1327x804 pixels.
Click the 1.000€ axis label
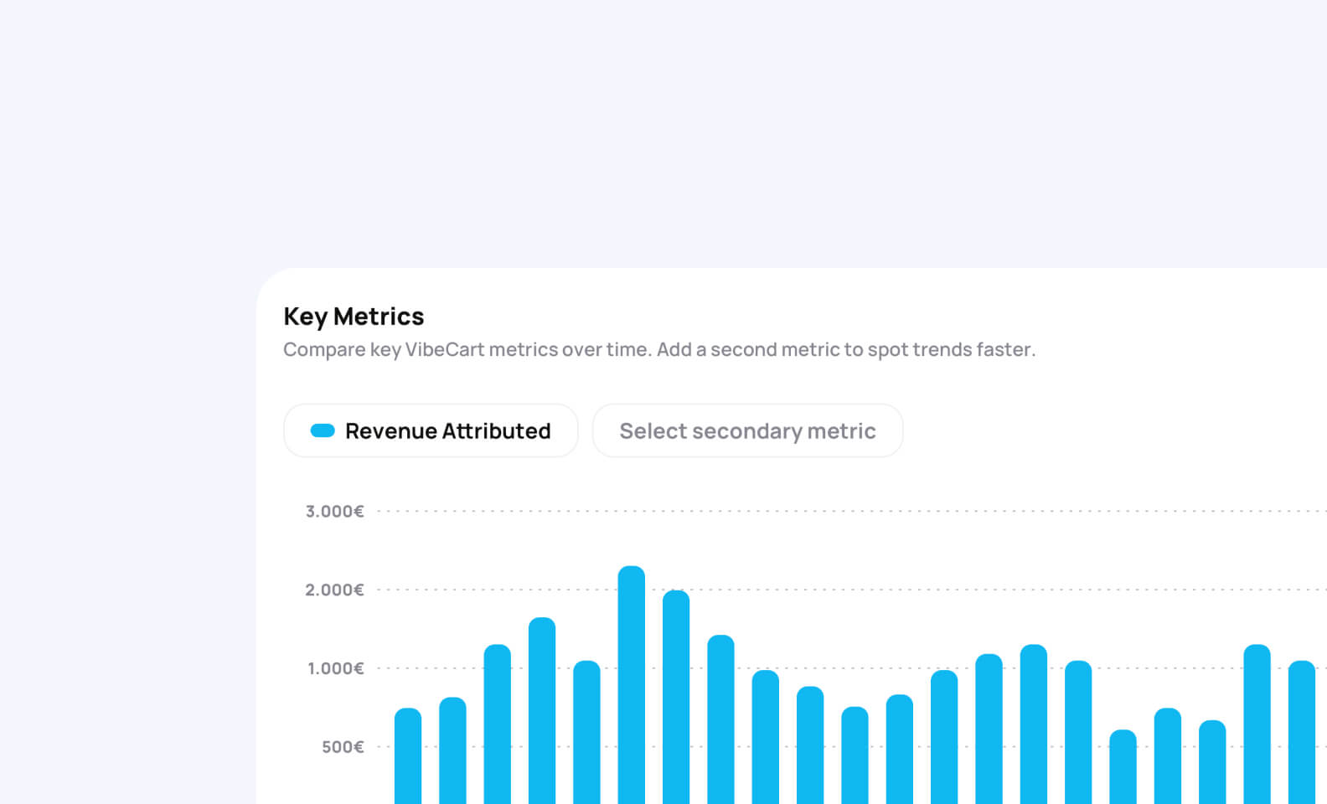point(334,667)
